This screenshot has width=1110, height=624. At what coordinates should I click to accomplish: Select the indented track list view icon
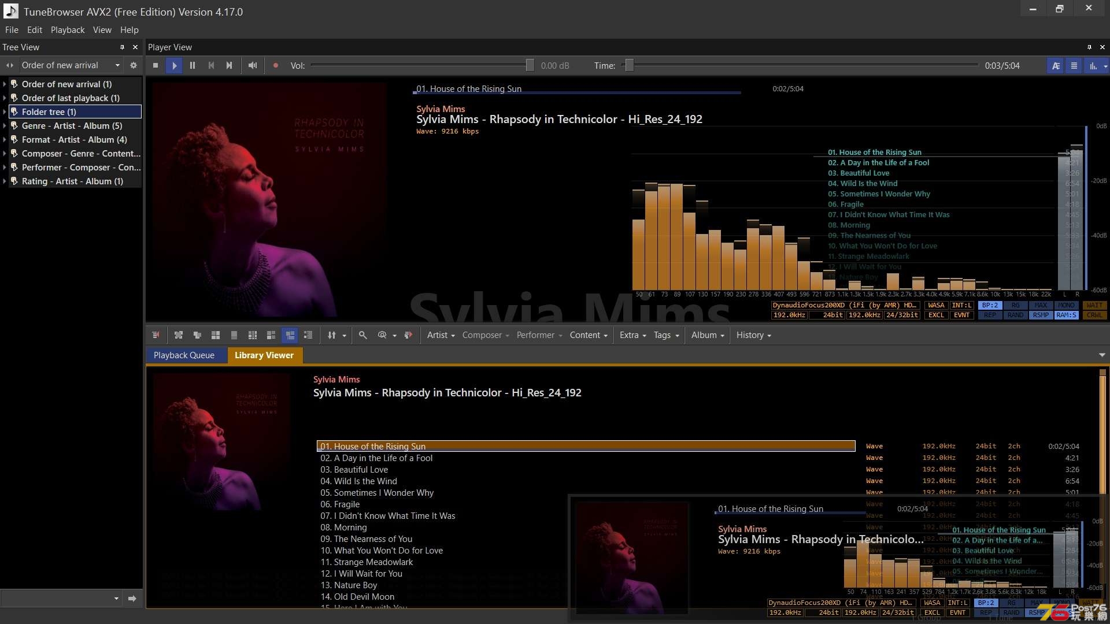(308, 335)
